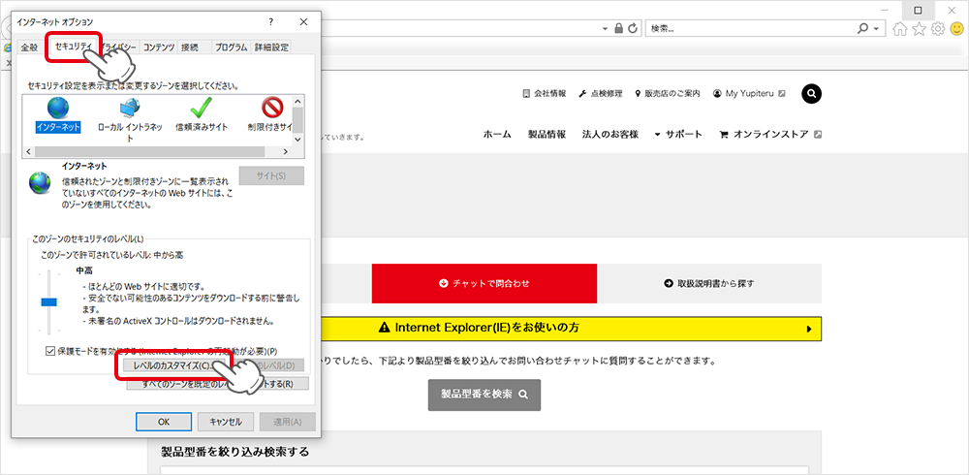Click the キャンセル button
The image size is (969, 475).
pos(225,422)
